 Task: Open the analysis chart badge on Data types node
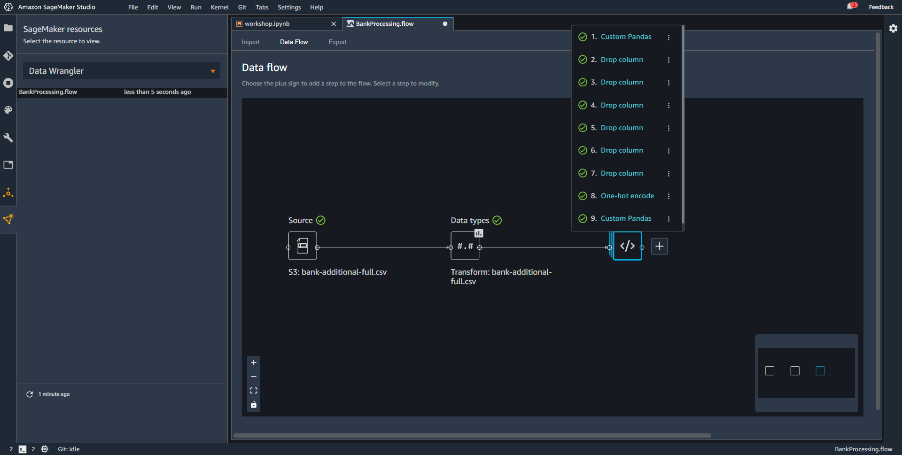tap(479, 233)
